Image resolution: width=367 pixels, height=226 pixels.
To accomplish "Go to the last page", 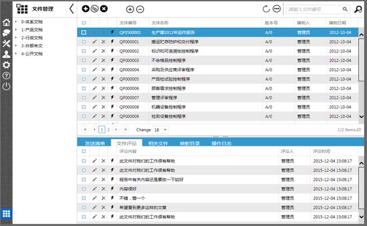I will coord(126,130).
